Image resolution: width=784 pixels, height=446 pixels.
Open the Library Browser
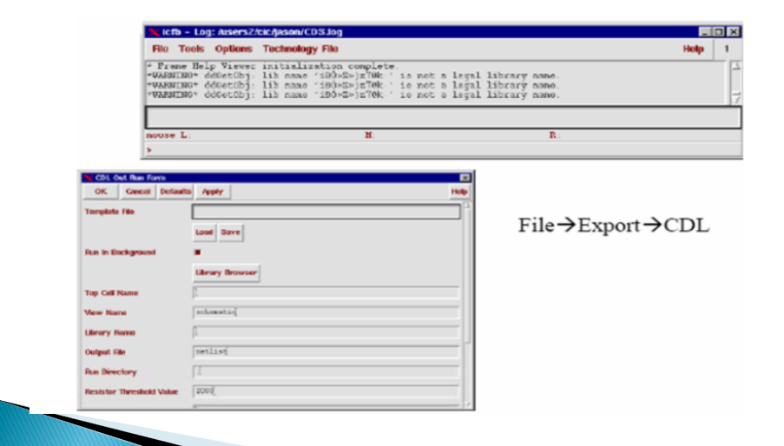coord(226,272)
